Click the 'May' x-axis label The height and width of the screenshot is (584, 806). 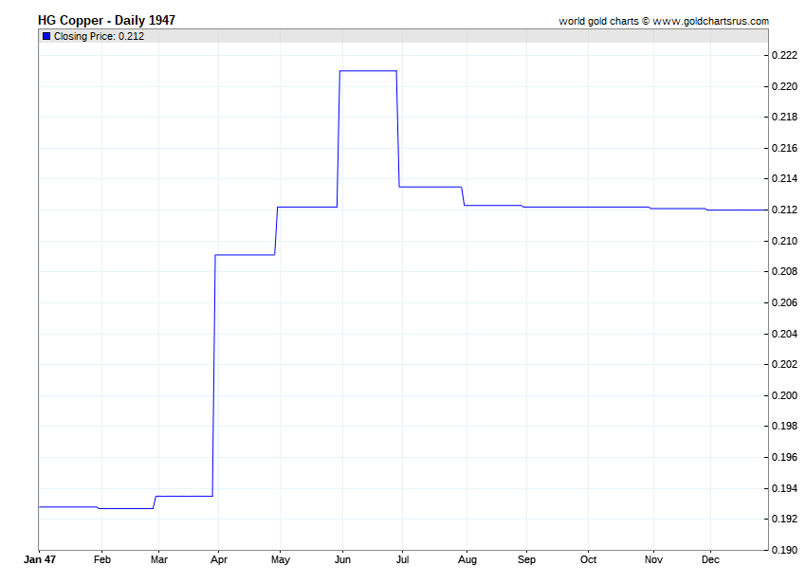pyautogui.click(x=281, y=559)
